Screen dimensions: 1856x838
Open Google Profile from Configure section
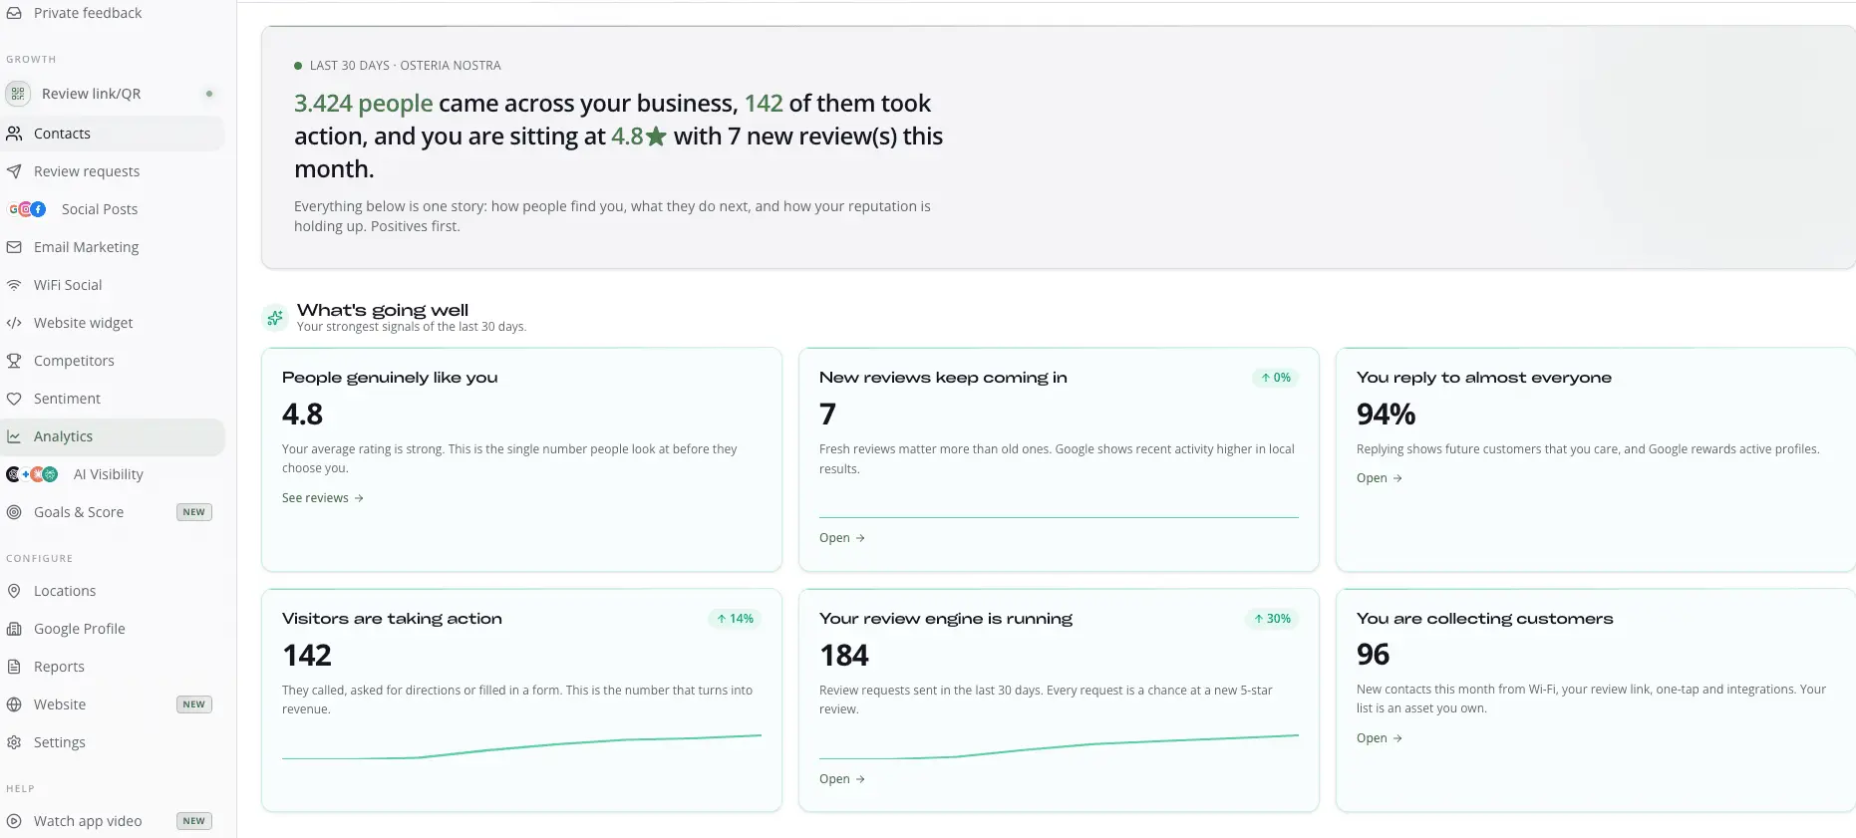click(x=113, y=629)
